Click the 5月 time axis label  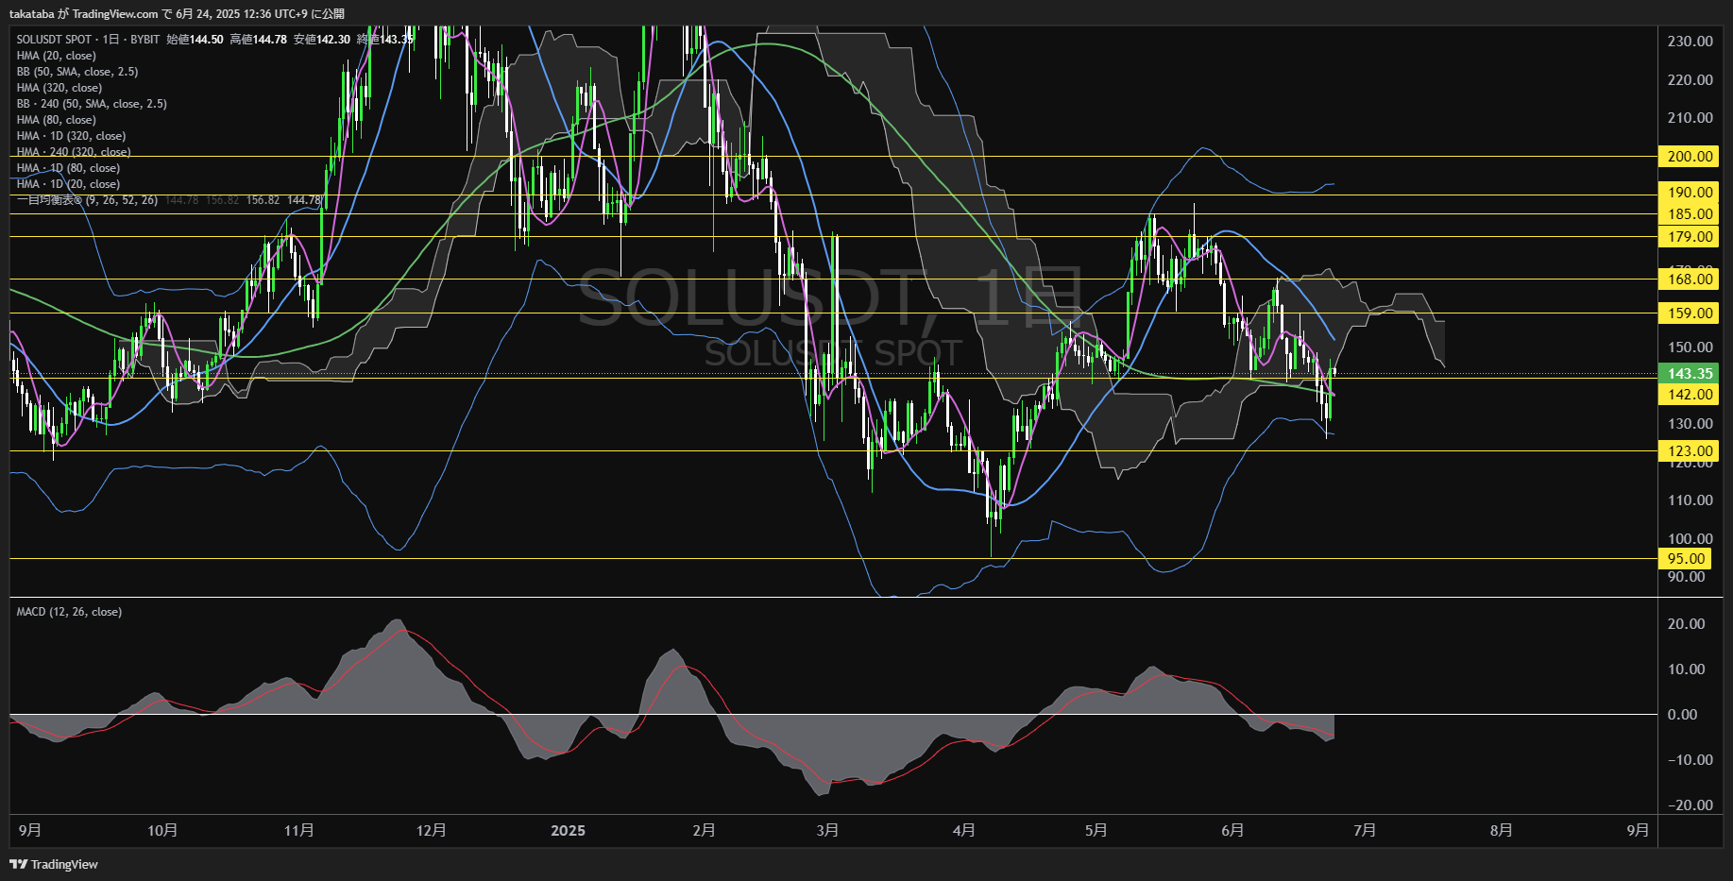1096,830
